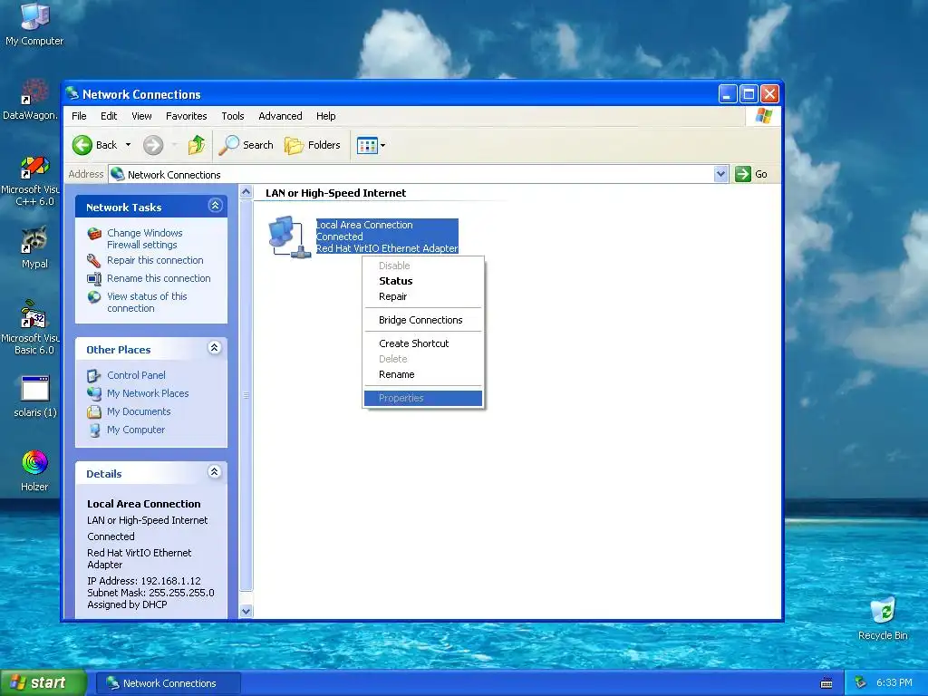928x696 pixels.
Task: Click the View status globe icon
Action: tap(94, 296)
